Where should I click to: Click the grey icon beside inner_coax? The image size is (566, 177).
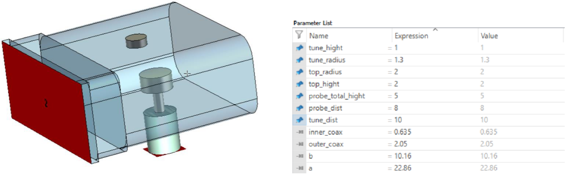point(300,132)
